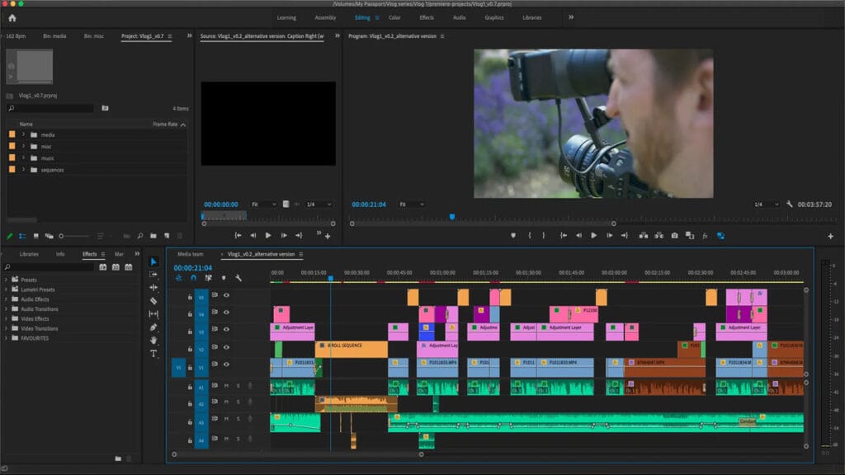Click the Project panel search field
This screenshot has width=845, height=475.
[50, 107]
